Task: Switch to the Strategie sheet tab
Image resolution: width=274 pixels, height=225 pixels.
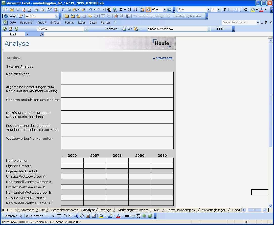Action: pos(105,210)
